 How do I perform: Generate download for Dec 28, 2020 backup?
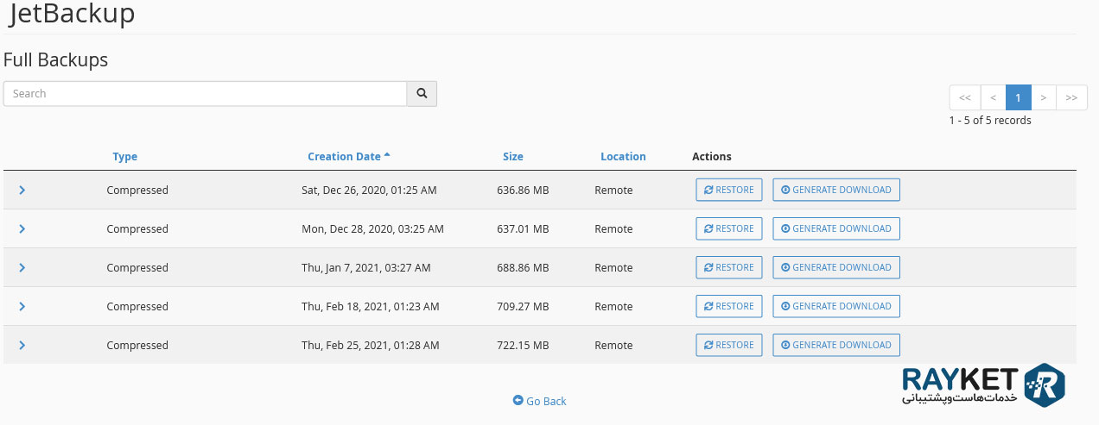pos(836,228)
